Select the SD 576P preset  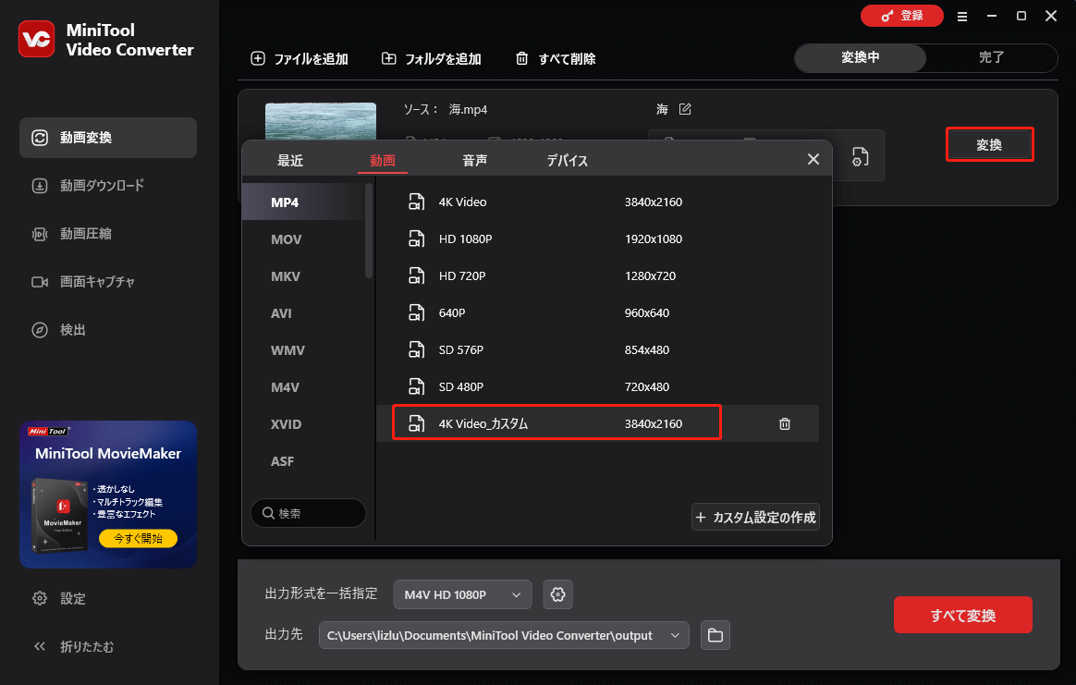[x=597, y=350]
